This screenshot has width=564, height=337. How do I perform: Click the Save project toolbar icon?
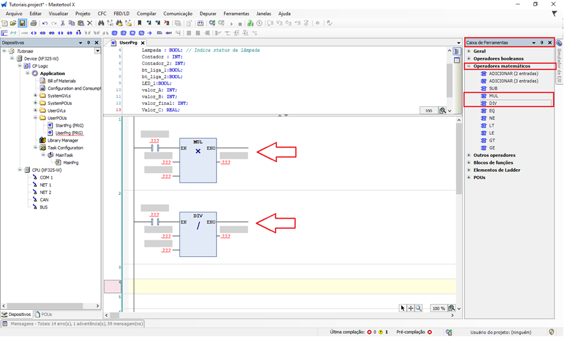22,23
